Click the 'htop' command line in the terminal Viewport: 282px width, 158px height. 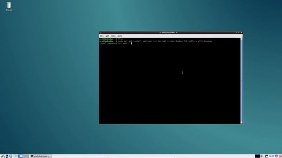[111, 39]
